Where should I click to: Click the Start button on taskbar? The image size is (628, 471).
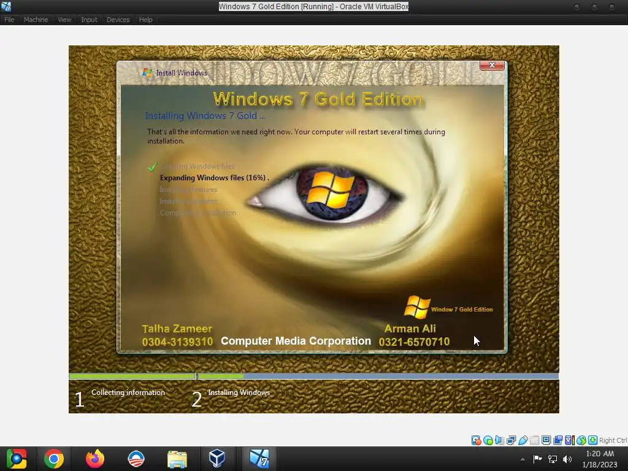click(x=17, y=459)
